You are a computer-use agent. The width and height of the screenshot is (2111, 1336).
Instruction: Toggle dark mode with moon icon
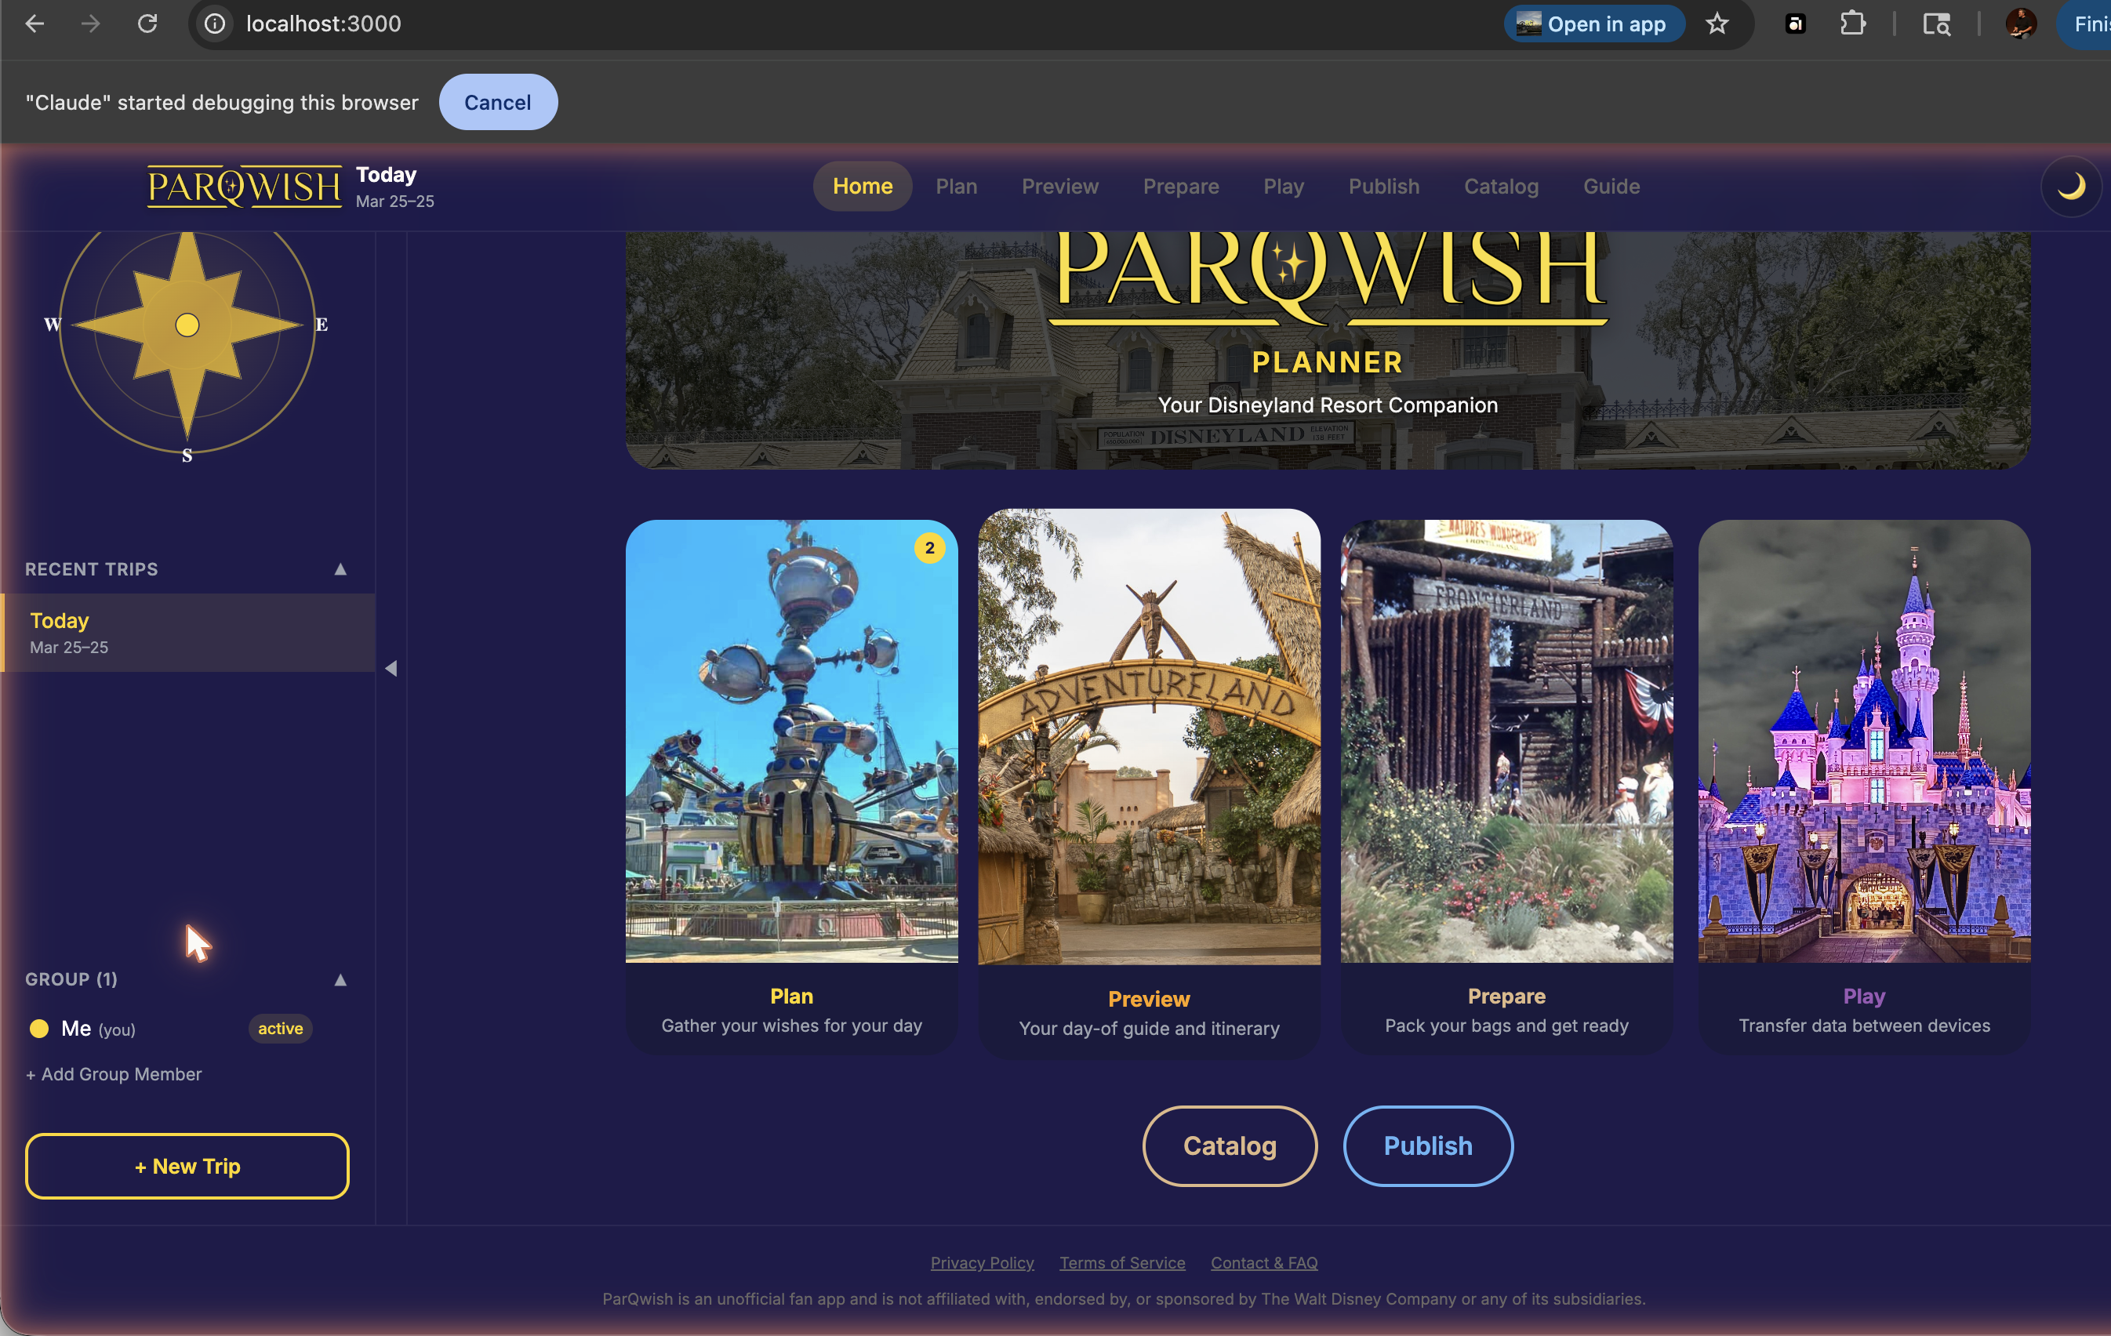point(2071,187)
